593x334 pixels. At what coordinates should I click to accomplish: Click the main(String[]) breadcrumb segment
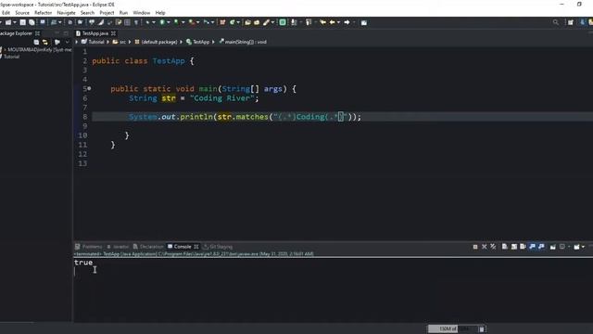(243, 42)
